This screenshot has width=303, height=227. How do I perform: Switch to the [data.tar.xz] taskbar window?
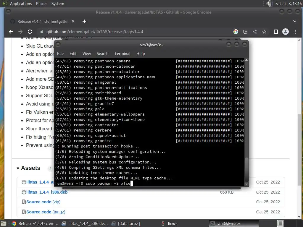click(x=125, y=223)
